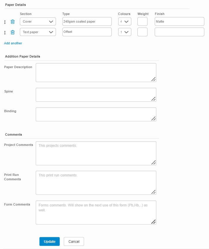Open the Colours dropdown set to 1
Image resolution: width=209 pixels, height=249 pixels.
click(125, 32)
